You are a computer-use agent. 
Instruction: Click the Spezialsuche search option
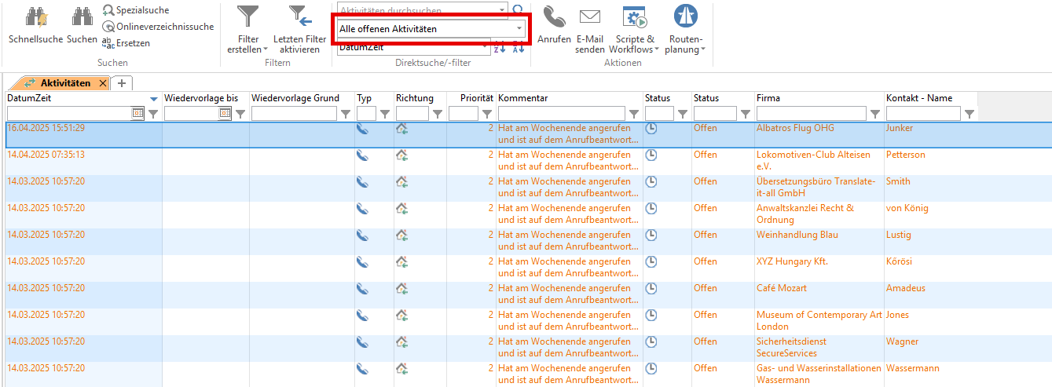108,10
